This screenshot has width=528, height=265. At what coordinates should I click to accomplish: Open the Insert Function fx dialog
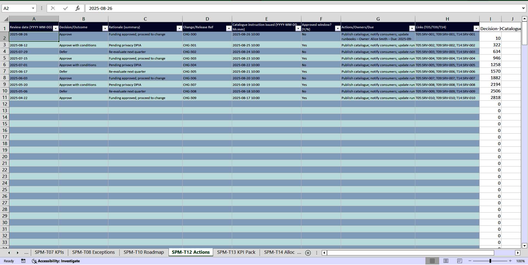(x=78, y=8)
